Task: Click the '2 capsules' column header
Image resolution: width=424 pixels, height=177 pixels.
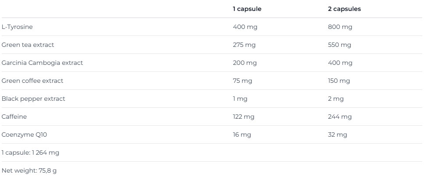Action: 344,9
